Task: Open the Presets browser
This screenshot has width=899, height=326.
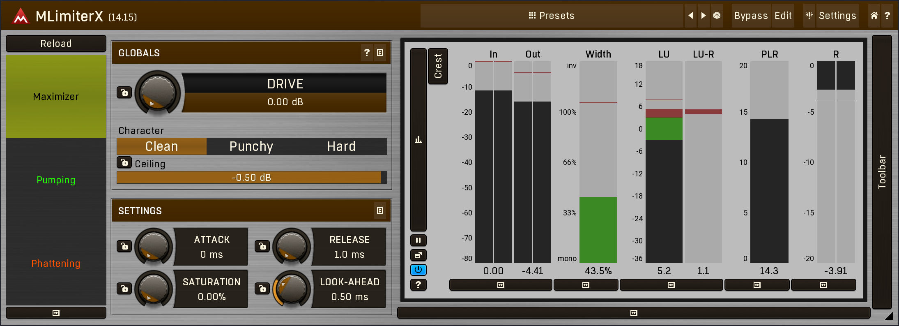Action: point(551,16)
